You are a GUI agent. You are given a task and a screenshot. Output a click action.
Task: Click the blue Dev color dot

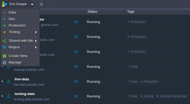pyautogui.click(x=5, y=19)
